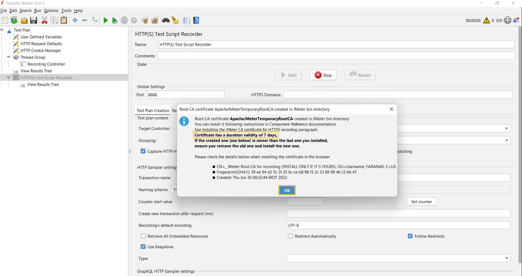
Task: Select View Results Tree under HTTP(S) Recorder
Action: point(43,84)
